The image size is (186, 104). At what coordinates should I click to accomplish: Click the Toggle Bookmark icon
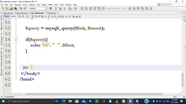(55, 16)
